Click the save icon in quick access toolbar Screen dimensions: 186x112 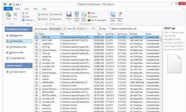click(x=18, y=4)
